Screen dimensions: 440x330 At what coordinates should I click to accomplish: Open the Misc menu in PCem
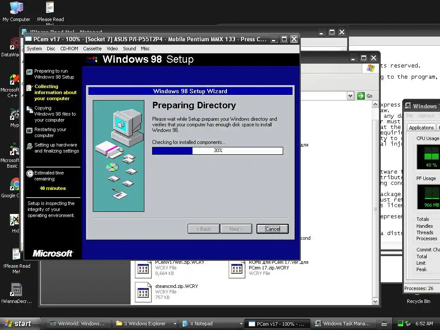coord(145,49)
